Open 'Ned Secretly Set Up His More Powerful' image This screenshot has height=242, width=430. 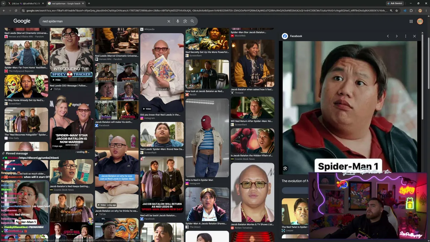point(207,39)
